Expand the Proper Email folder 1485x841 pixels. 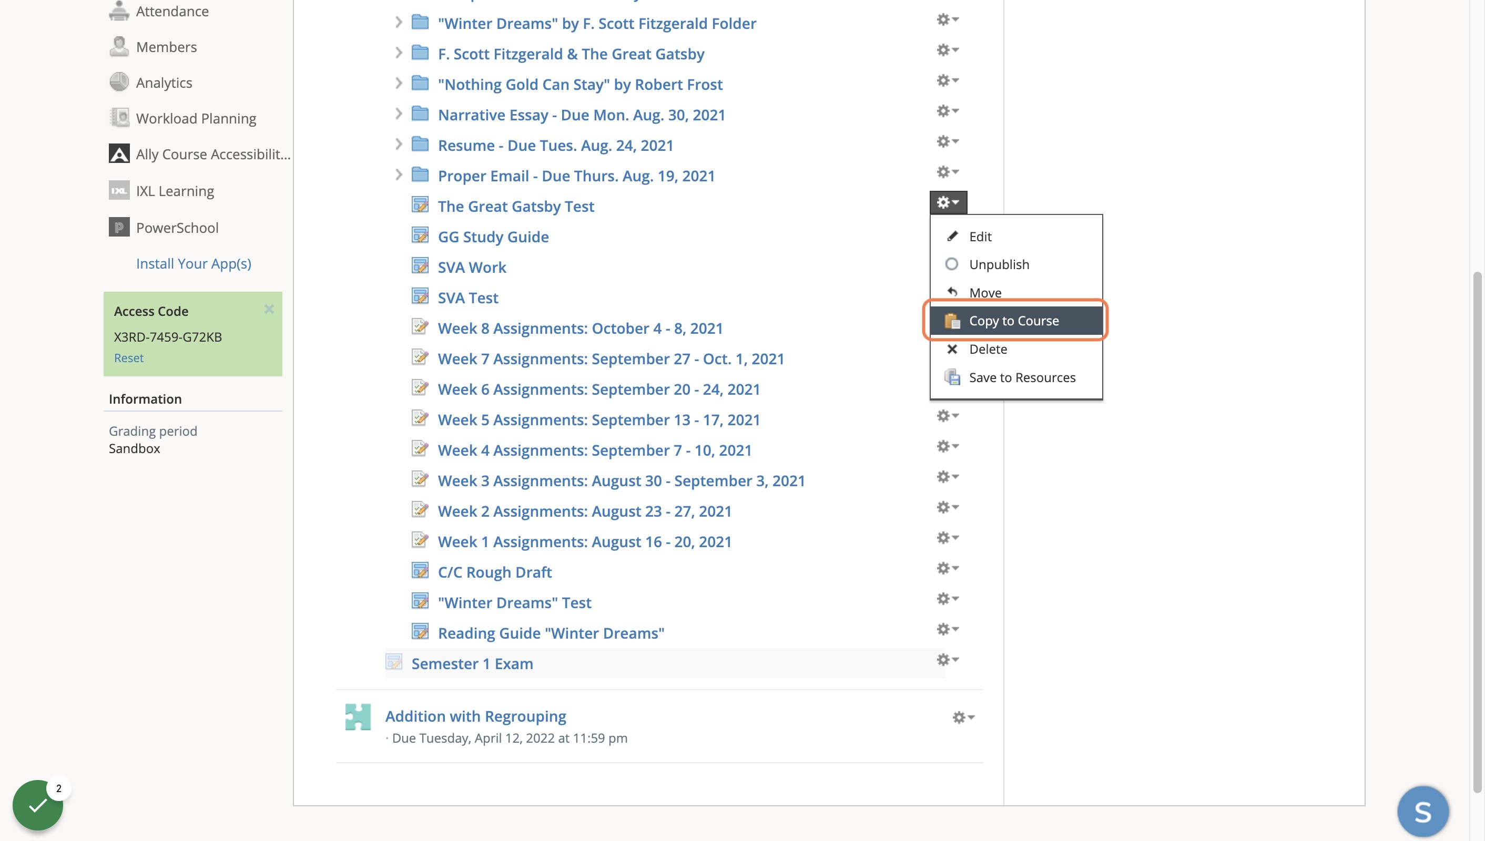click(x=398, y=175)
